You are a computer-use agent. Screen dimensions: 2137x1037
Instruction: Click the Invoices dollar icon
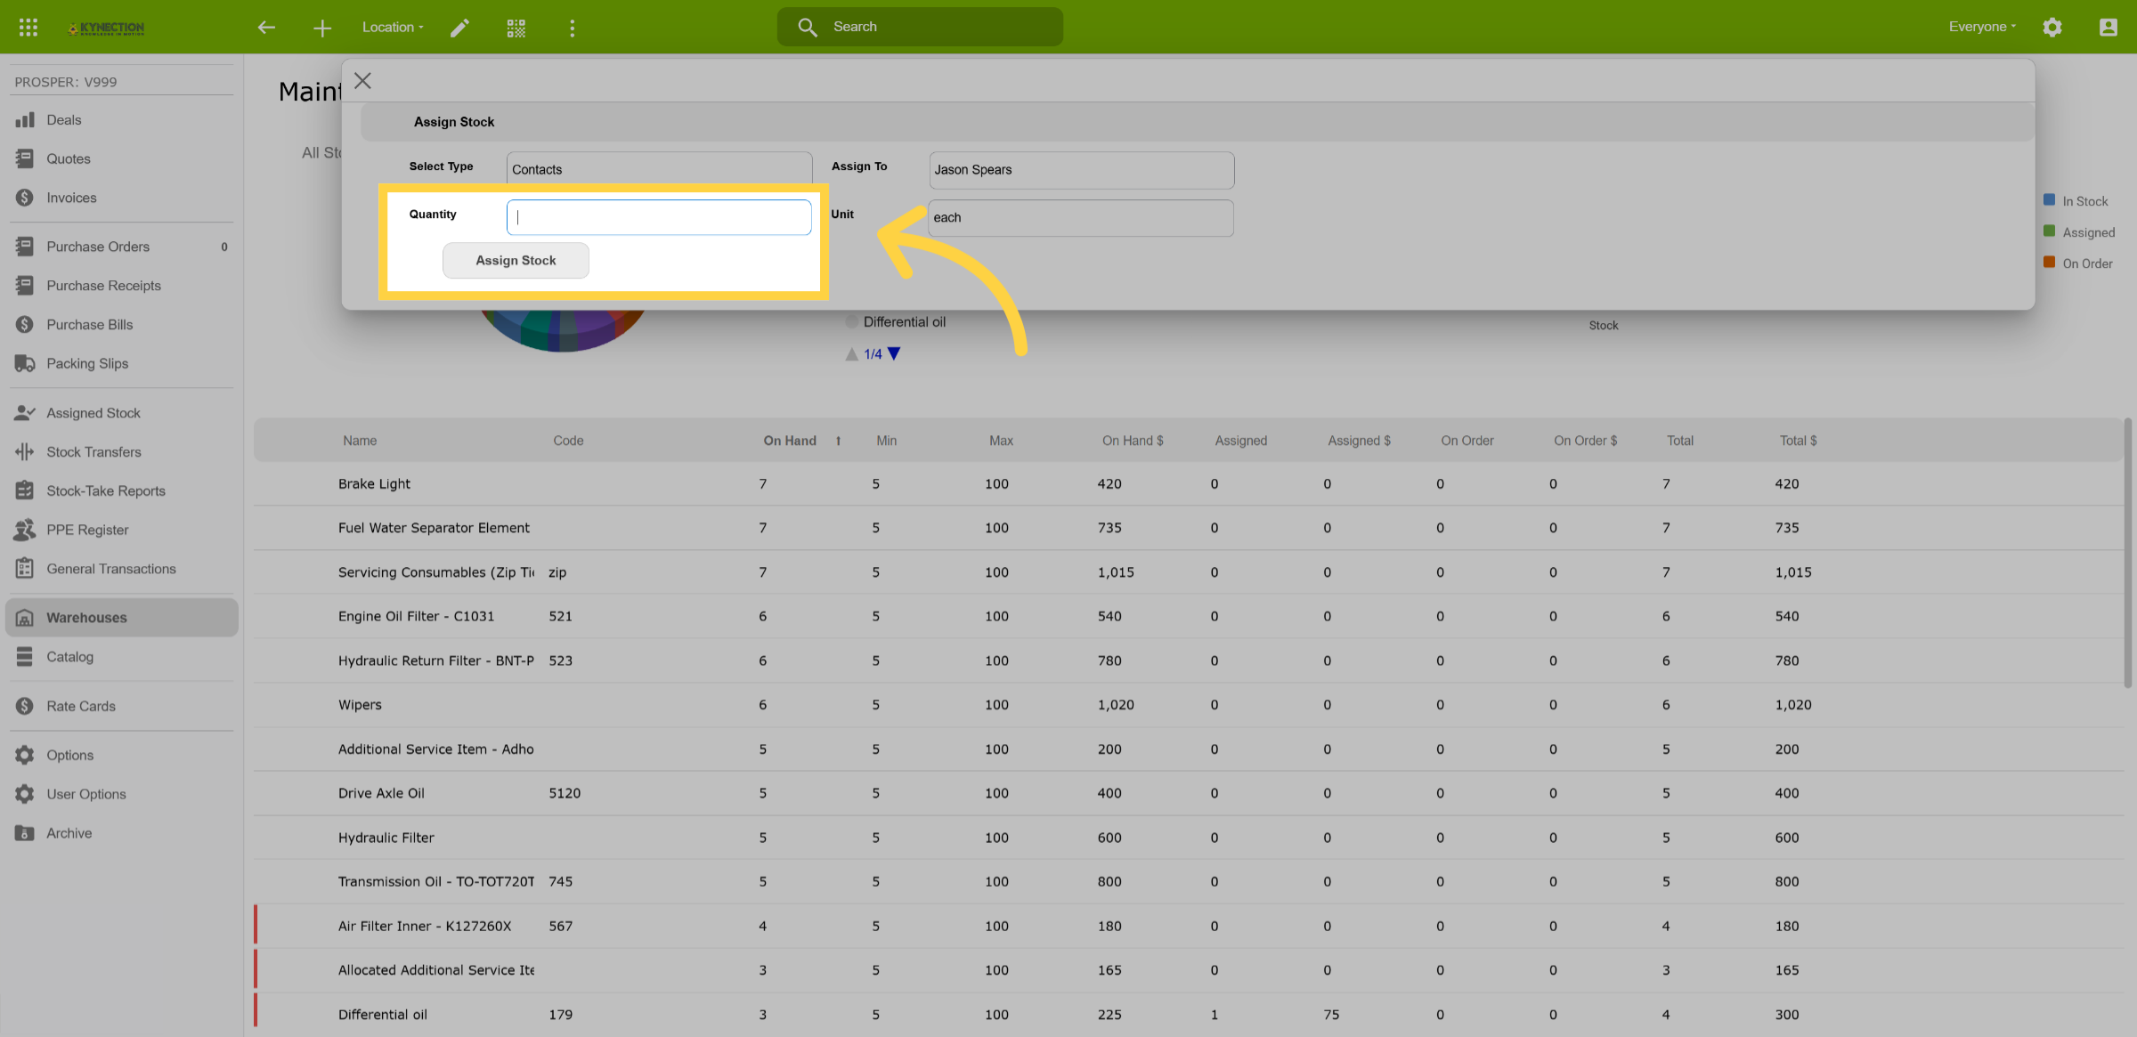tap(25, 198)
